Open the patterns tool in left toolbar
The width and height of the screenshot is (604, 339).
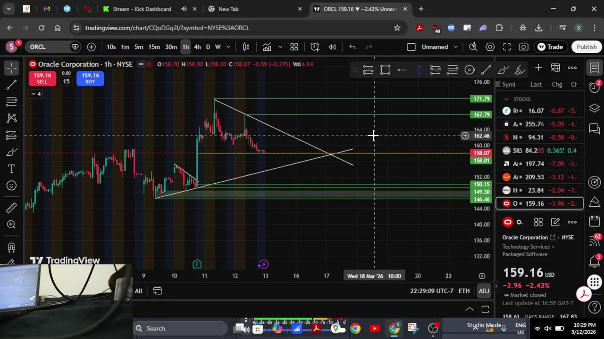coord(12,118)
